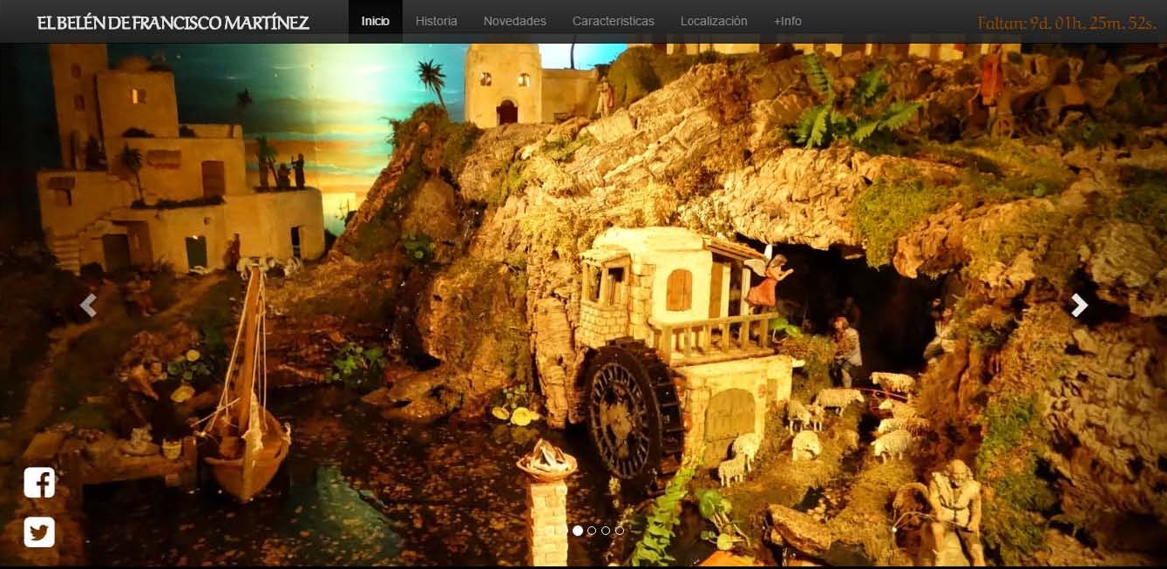Navigate to Caracteristicas

[613, 21]
